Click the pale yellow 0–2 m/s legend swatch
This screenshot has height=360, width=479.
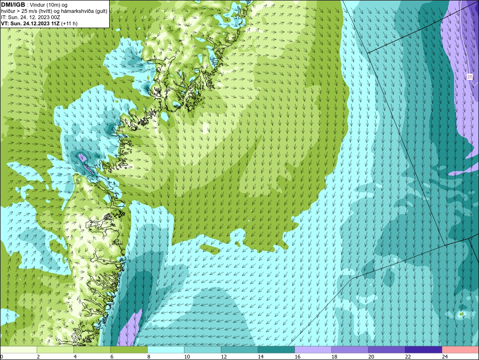pyautogui.click(x=19, y=350)
